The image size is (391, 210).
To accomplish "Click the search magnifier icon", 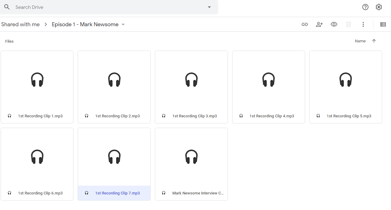I will click(x=7, y=7).
